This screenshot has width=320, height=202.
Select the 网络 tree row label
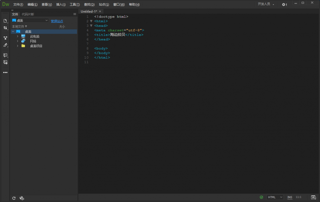(x=33, y=41)
